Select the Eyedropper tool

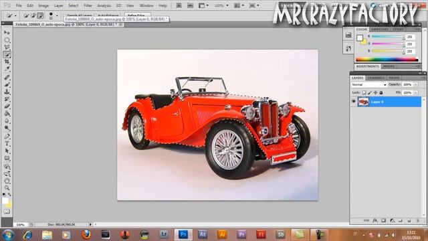click(7, 69)
